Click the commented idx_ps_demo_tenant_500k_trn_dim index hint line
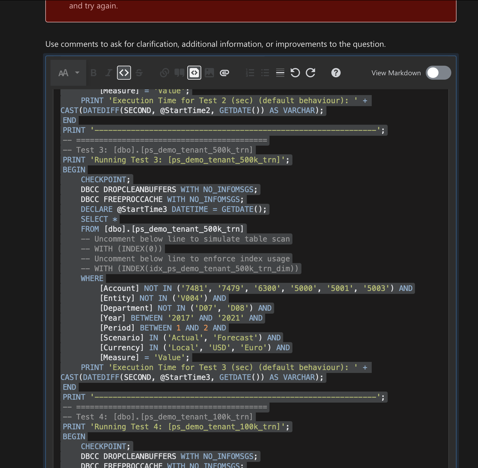The height and width of the screenshot is (468, 478). pyautogui.click(x=190, y=269)
